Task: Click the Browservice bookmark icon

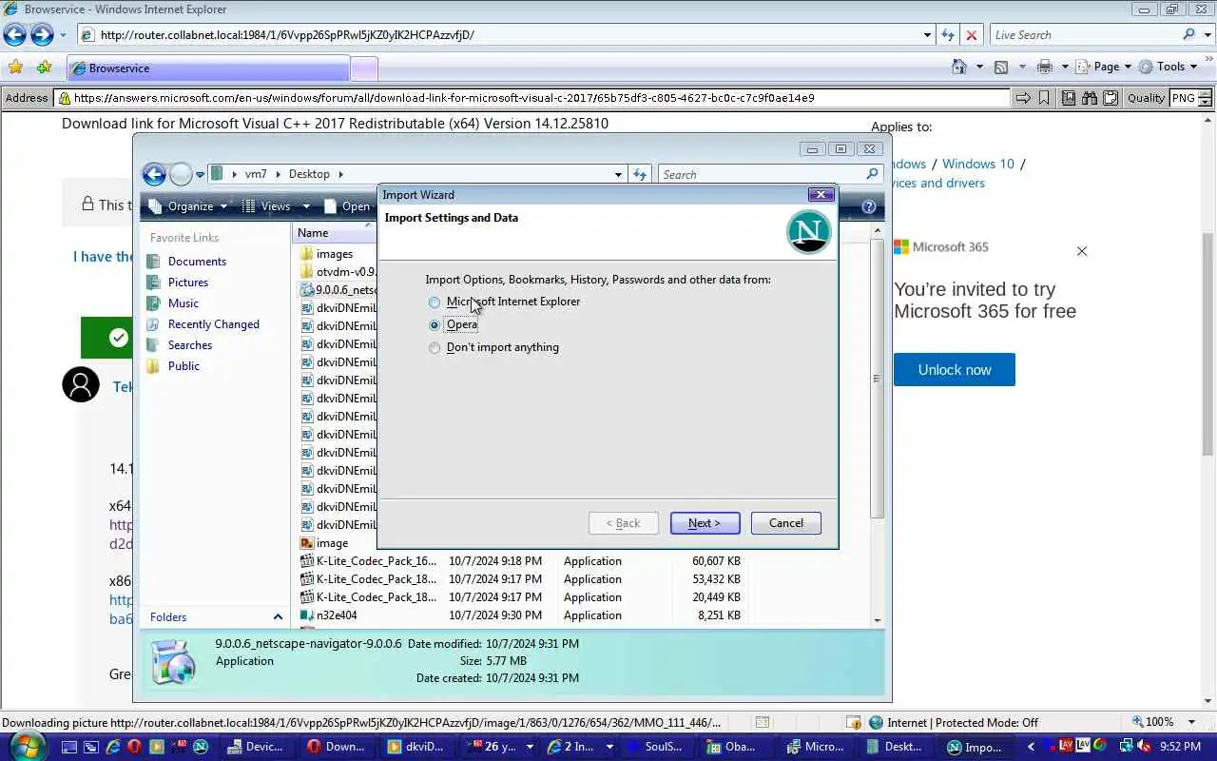Action: (1044, 98)
